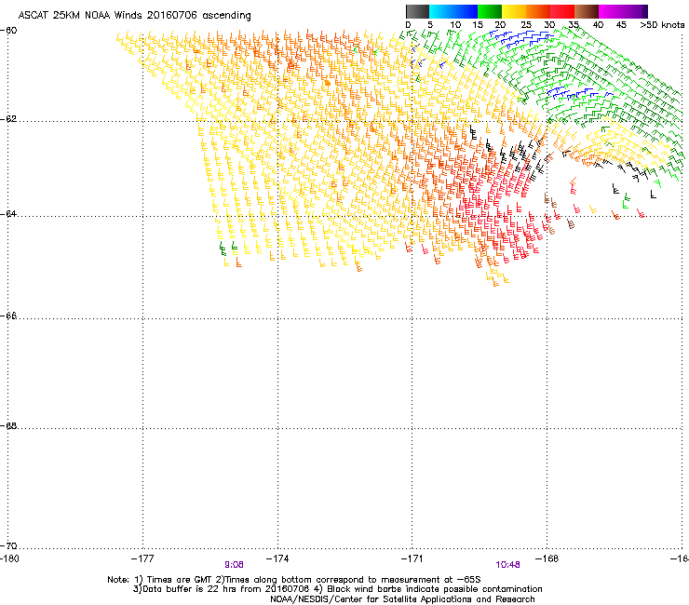Click the latitude label '-70'
The height and width of the screenshot is (605, 689).
click(x=8, y=546)
